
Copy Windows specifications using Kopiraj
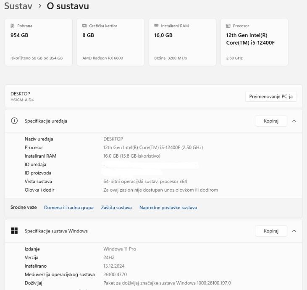coord(271,231)
